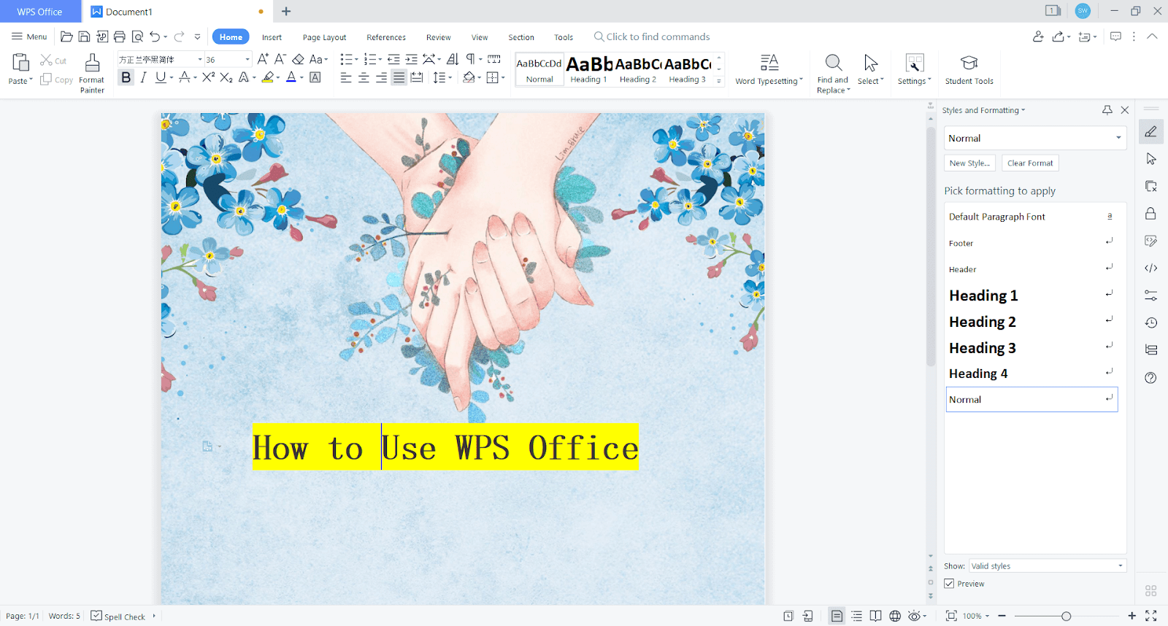Viewport: 1168px width, 626px height.
Task: Open a new tab with the plus button
Action: (x=286, y=12)
